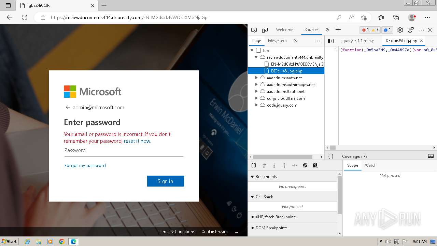Click the errors and warnings counter

click(x=370, y=30)
